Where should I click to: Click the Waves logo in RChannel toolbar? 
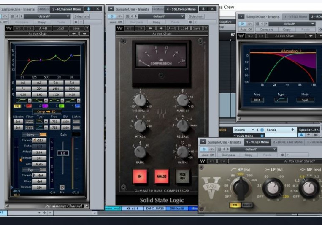[x=9, y=28]
